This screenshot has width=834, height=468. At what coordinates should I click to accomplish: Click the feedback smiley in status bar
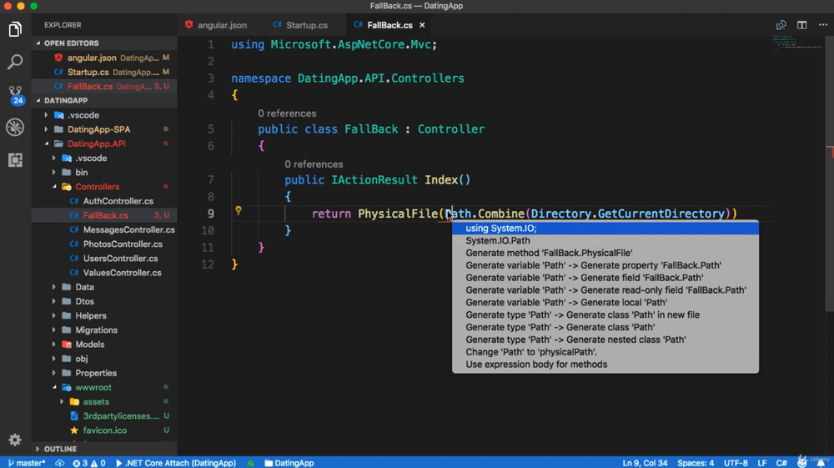coord(802,463)
